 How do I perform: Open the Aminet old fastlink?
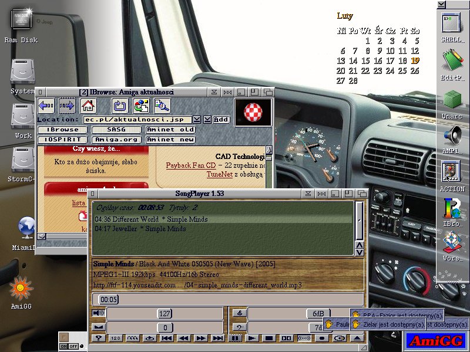(x=170, y=130)
